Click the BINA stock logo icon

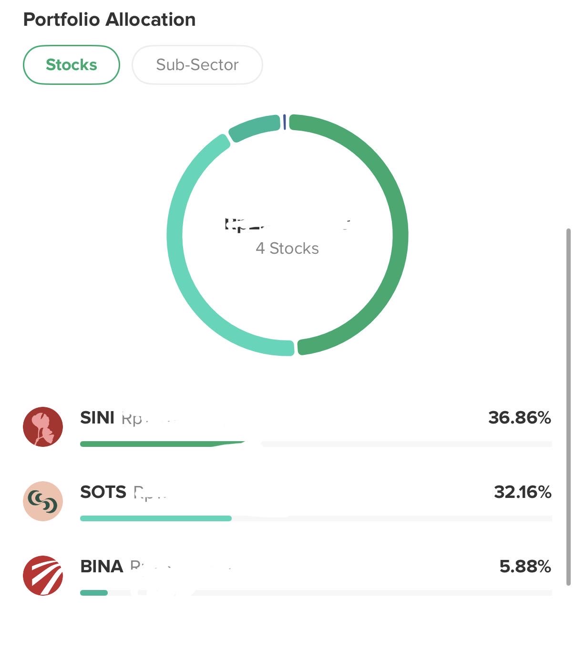43,576
